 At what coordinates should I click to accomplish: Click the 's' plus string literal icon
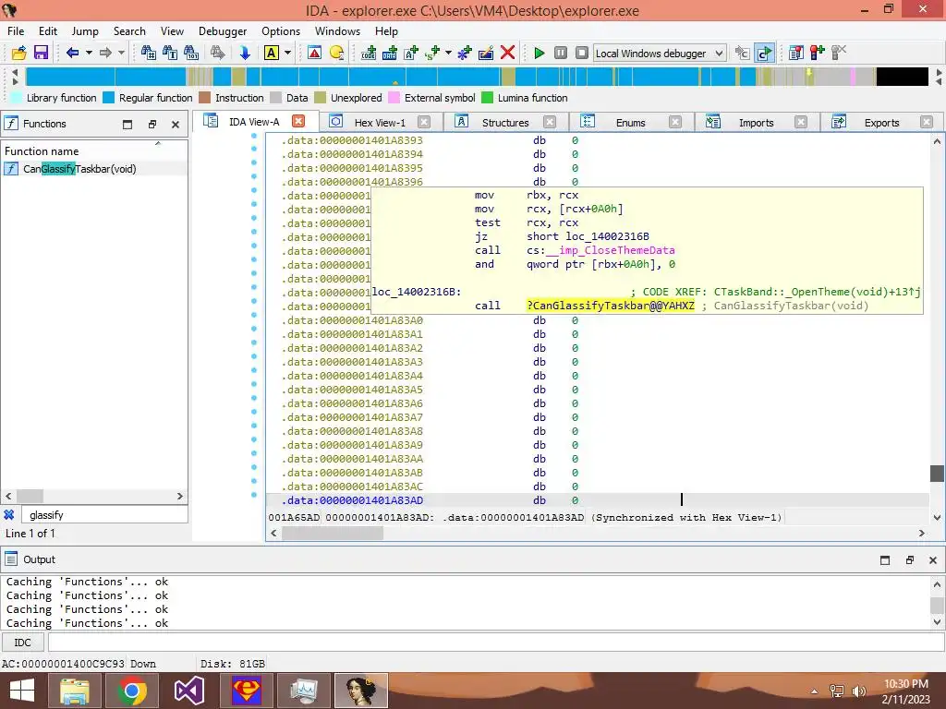pos(432,53)
